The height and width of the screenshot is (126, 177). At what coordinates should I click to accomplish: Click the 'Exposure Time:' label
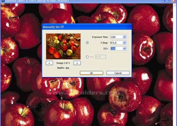[x=100, y=37]
